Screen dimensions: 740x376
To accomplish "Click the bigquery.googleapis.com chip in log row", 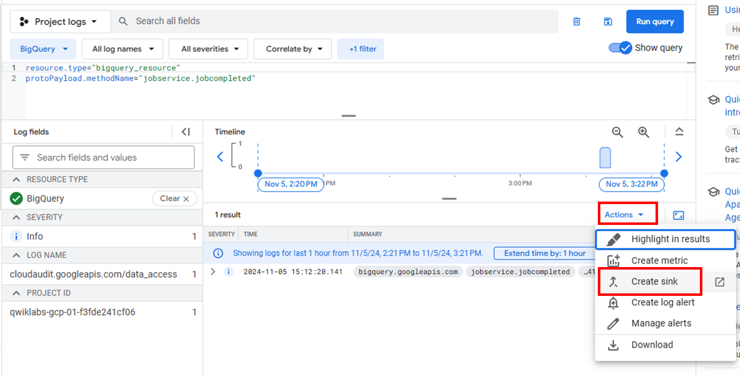I will [408, 272].
